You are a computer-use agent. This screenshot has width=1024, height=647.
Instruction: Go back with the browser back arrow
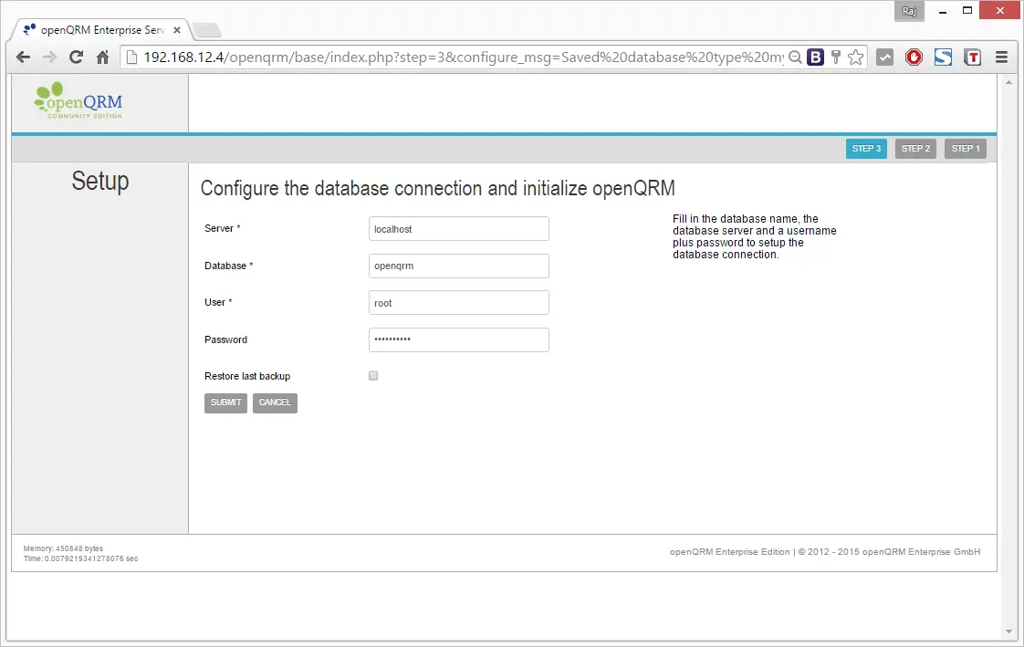23,57
